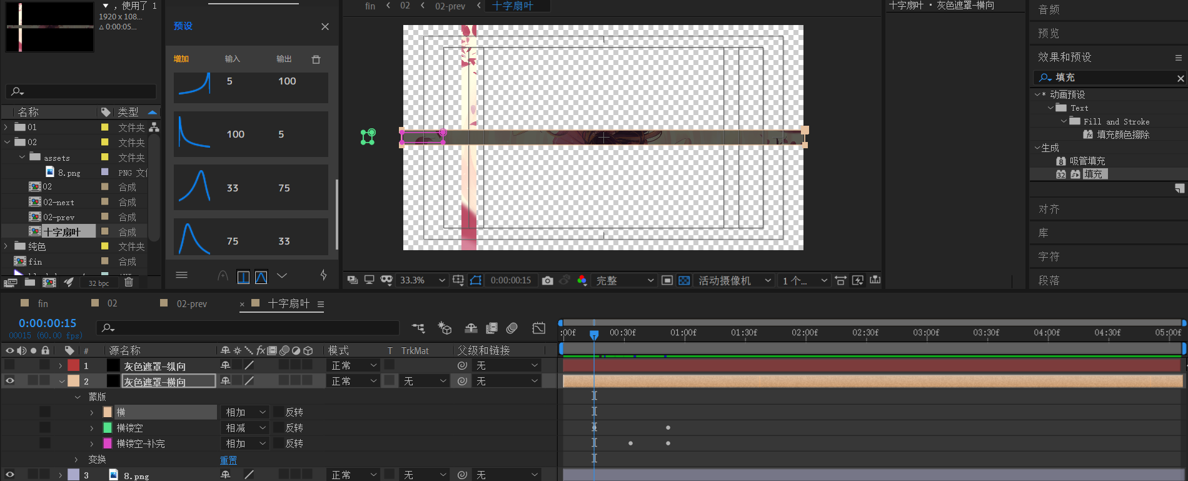Open the 完整 resolution dropdown
The image size is (1188, 481).
click(x=624, y=280)
